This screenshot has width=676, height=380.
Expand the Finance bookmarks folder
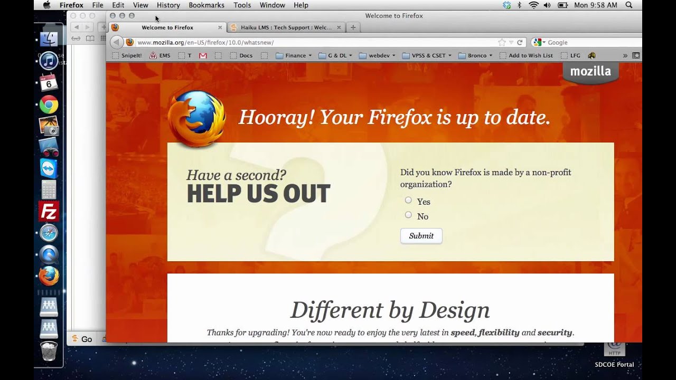[x=294, y=55]
